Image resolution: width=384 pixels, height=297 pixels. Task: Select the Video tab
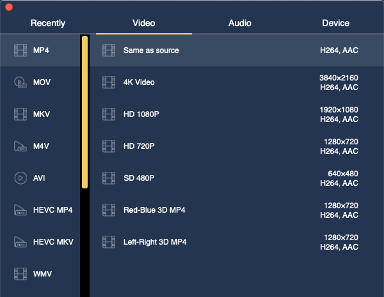tap(144, 24)
